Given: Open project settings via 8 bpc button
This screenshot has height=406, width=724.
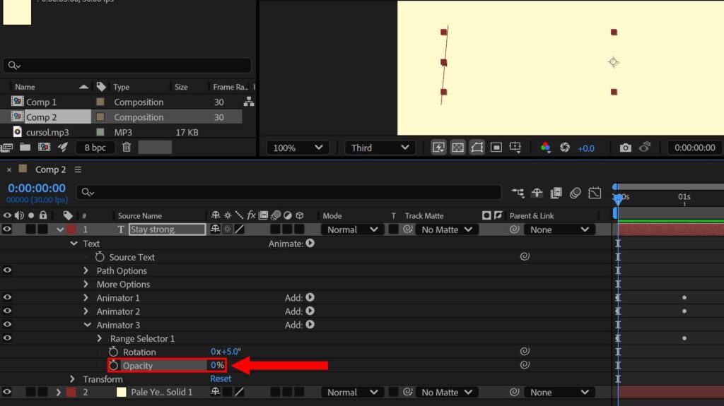Looking at the screenshot, I should coord(95,148).
